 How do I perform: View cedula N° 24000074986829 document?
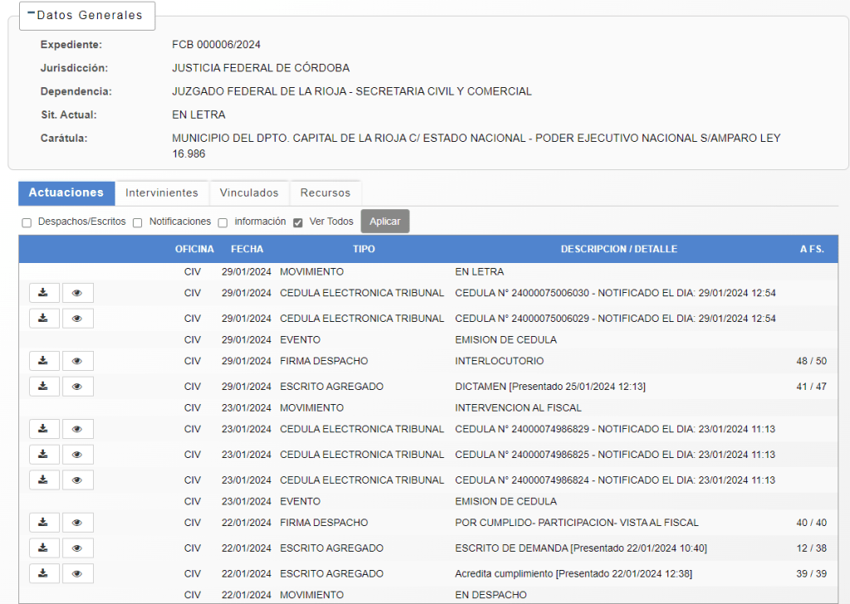(77, 429)
